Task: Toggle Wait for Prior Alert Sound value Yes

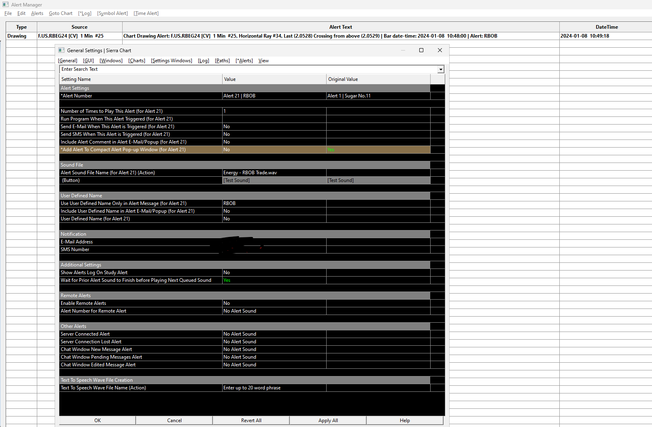Action: 274,280
